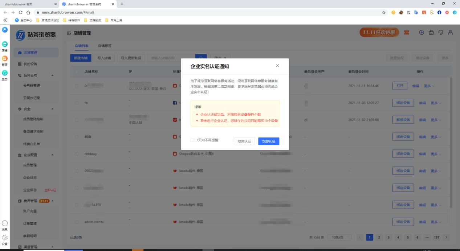Select the 店铺列表 tab
The height and width of the screenshot is (251, 460).
point(81,46)
